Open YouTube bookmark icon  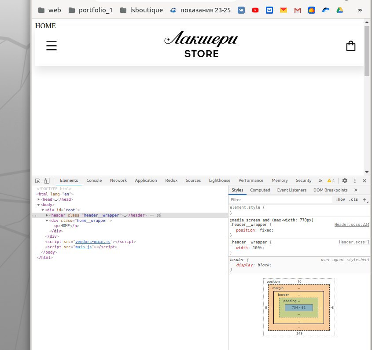tap(255, 10)
